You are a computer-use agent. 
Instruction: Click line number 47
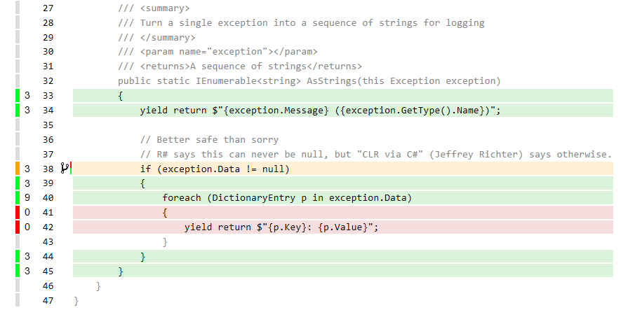48,300
